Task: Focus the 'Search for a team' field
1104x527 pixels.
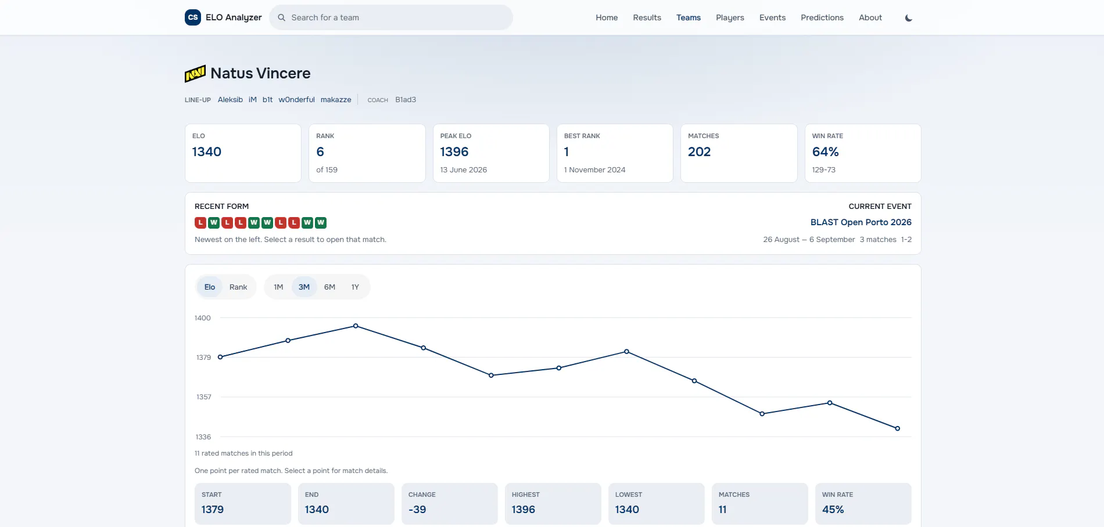Action: 391,17
